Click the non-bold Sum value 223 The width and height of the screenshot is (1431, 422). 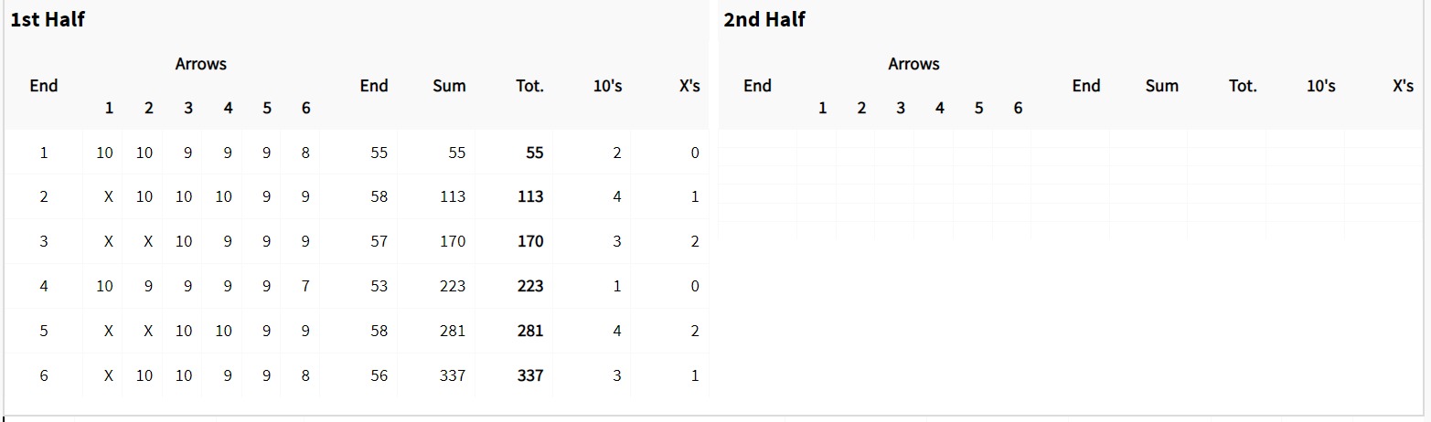453,286
